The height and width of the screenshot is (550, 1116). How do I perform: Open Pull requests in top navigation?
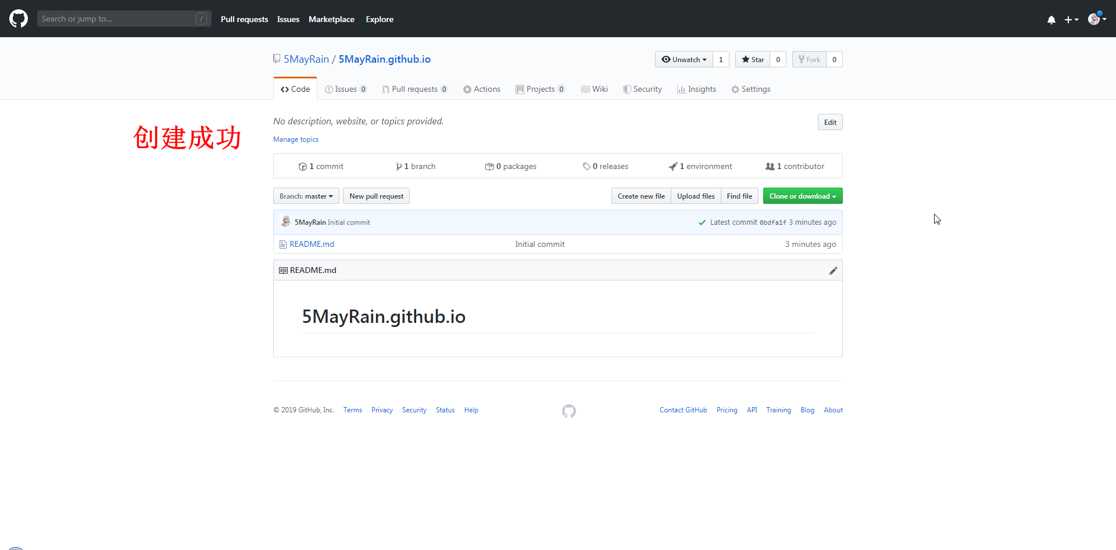244,19
